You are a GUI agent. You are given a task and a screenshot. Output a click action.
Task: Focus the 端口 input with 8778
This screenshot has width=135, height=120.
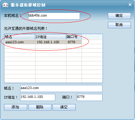90,97
